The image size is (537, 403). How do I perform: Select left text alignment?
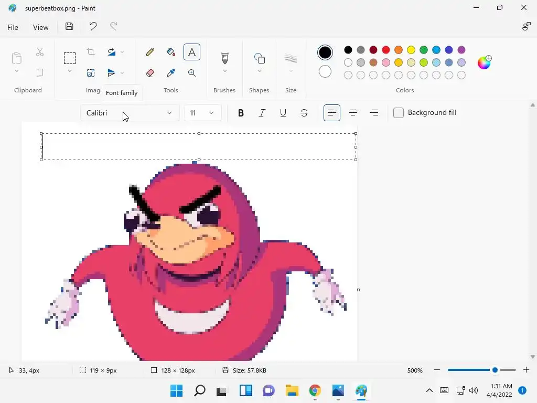point(332,113)
